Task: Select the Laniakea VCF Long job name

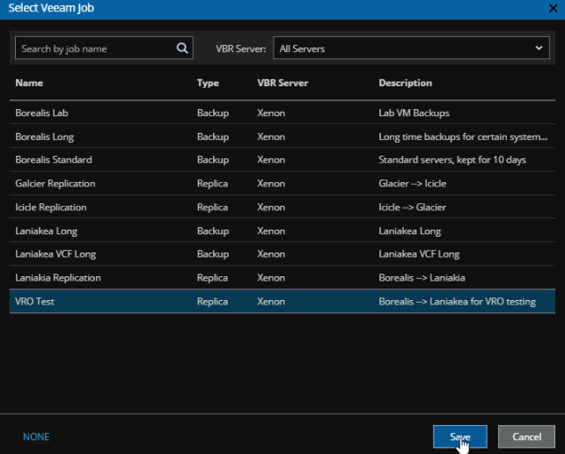Action: click(55, 254)
